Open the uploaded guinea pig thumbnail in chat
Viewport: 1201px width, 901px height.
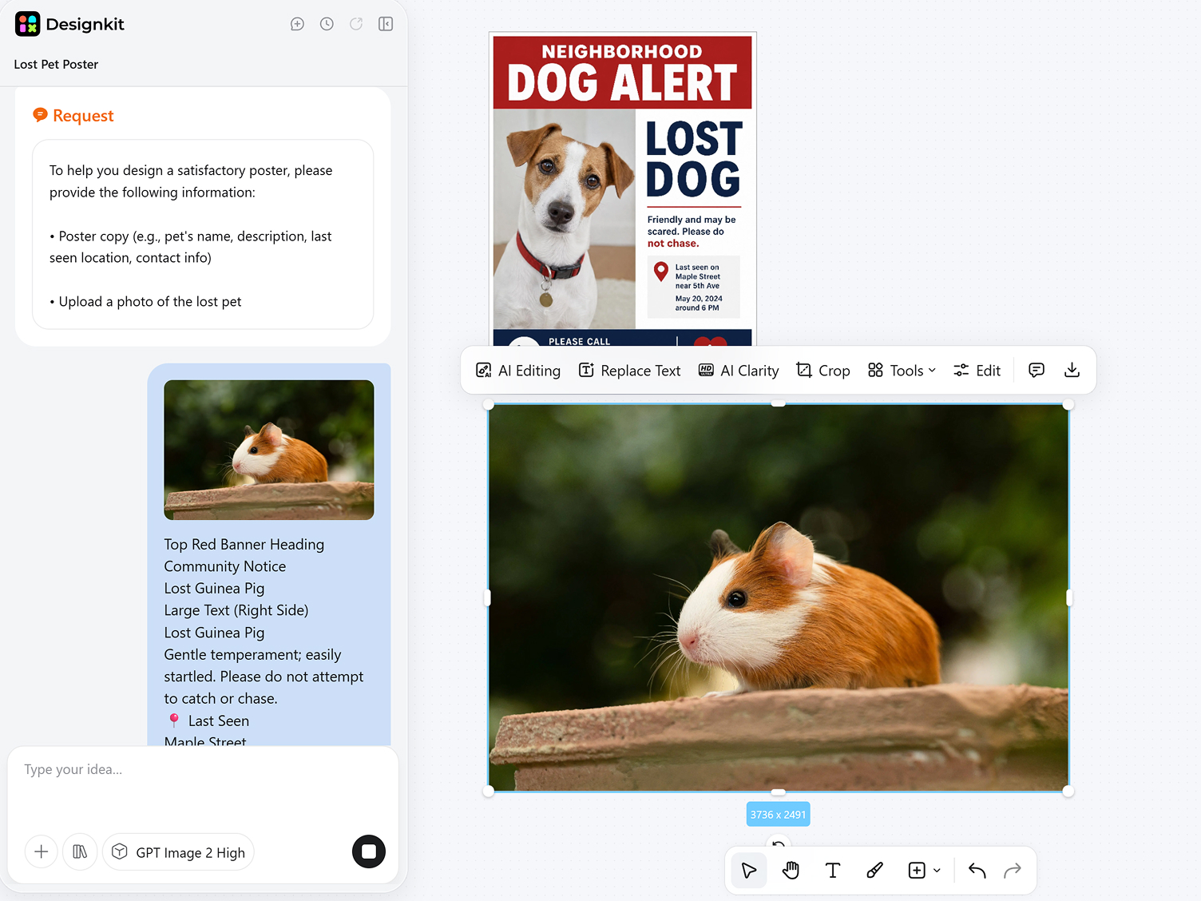[x=269, y=450]
